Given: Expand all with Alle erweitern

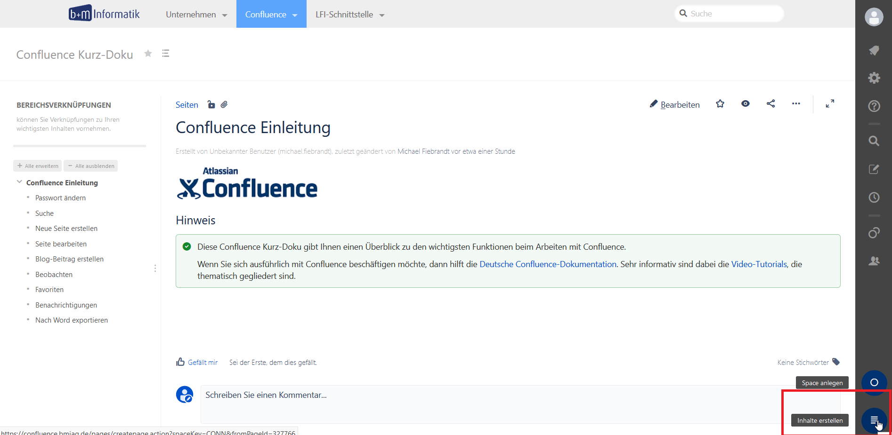Looking at the screenshot, I should coord(38,166).
